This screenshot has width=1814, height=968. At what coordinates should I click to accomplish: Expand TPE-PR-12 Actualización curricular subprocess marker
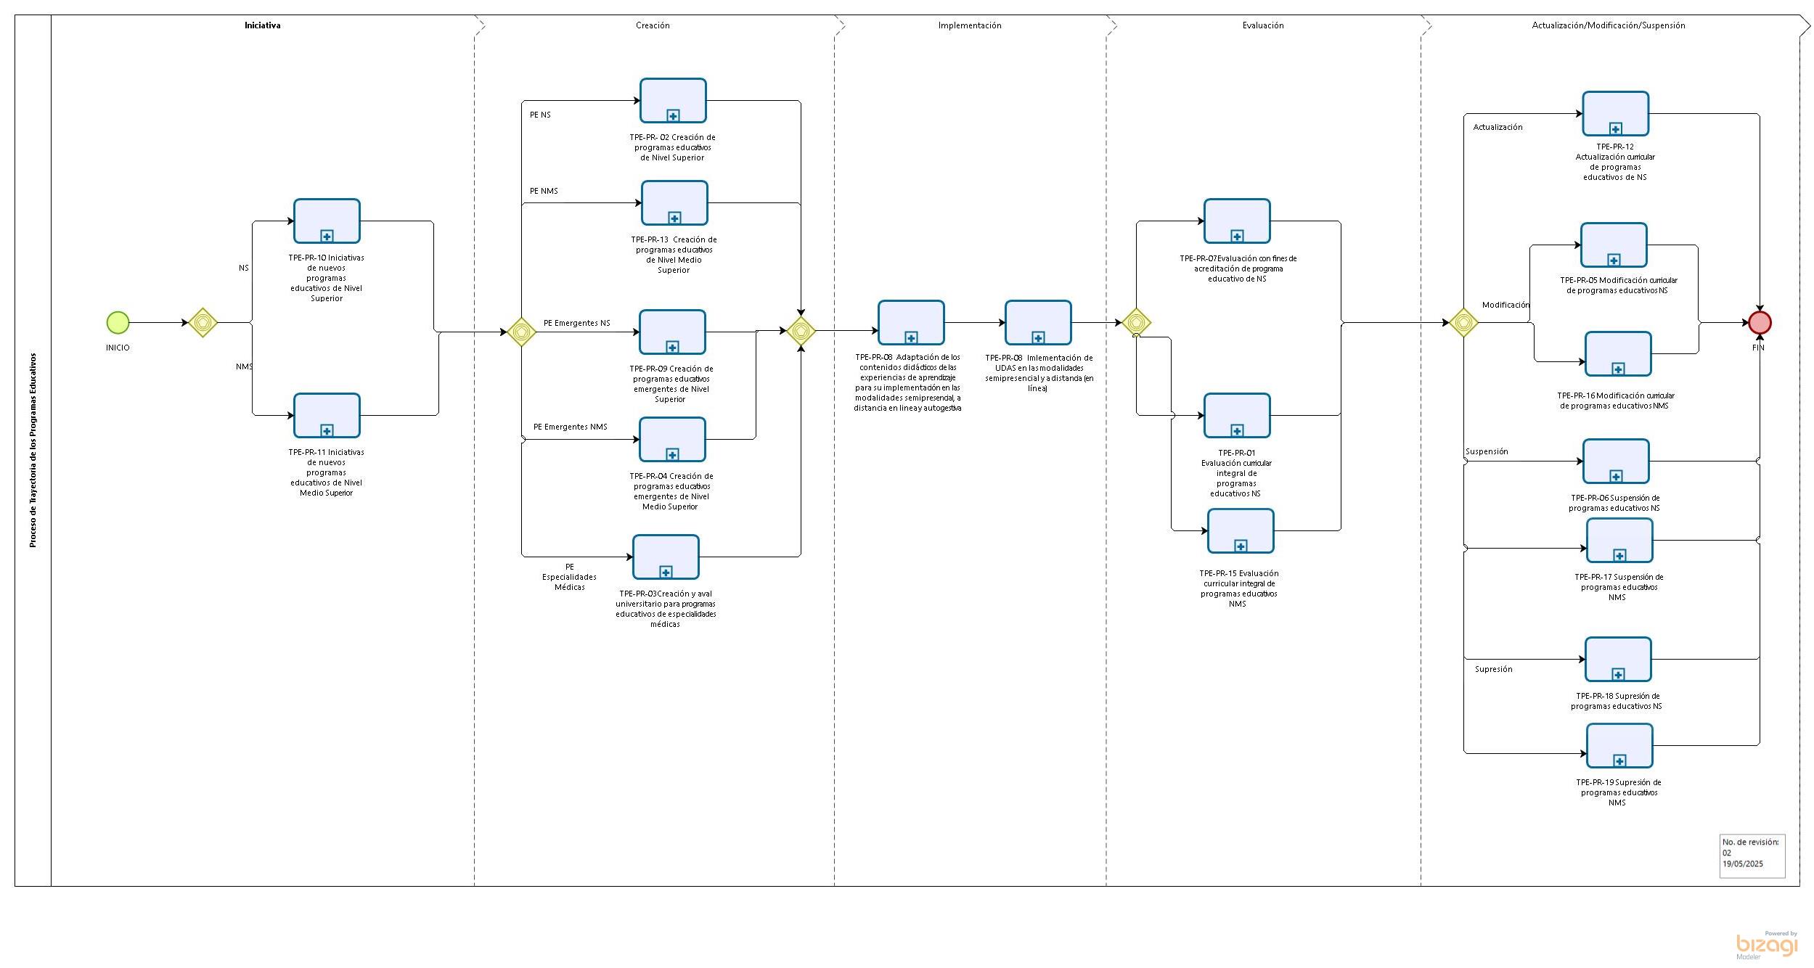(x=1615, y=128)
